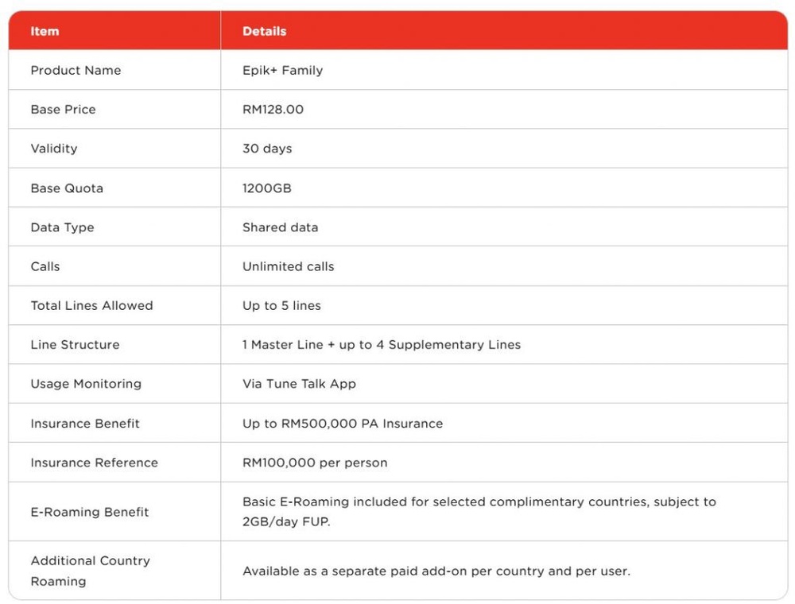The width and height of the screenshot is (795, 604).
Task: Select '1 Master Line + up to 4 Supplementary Lines'
Action: click(382, 344)
